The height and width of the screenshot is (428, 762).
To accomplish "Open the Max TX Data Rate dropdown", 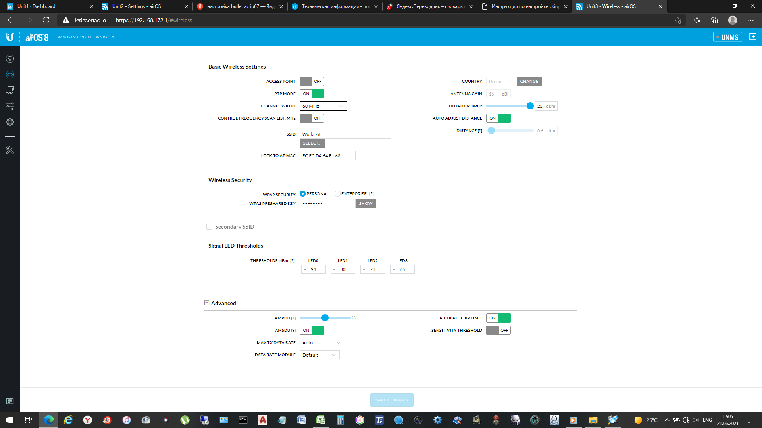I will coord(322,343).
